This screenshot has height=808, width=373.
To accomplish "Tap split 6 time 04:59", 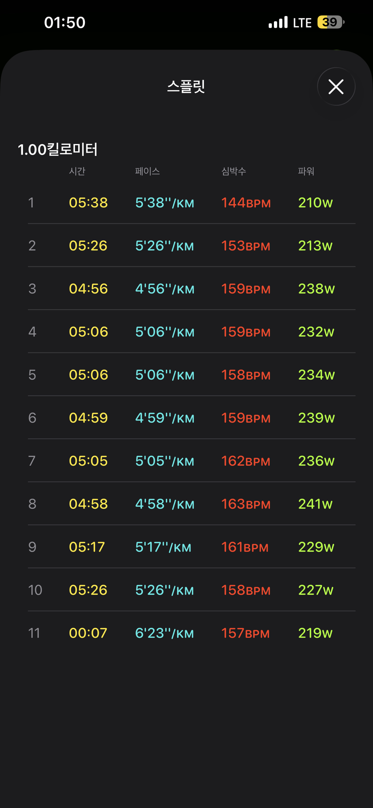I will (x=89, y=418).
